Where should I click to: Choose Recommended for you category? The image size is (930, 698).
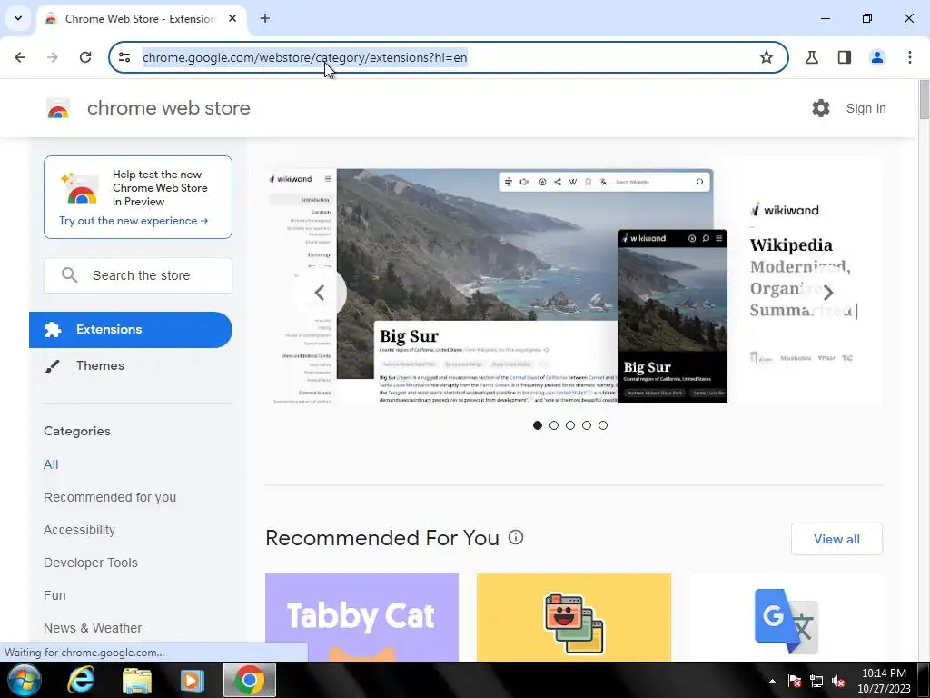click(110, 497)
